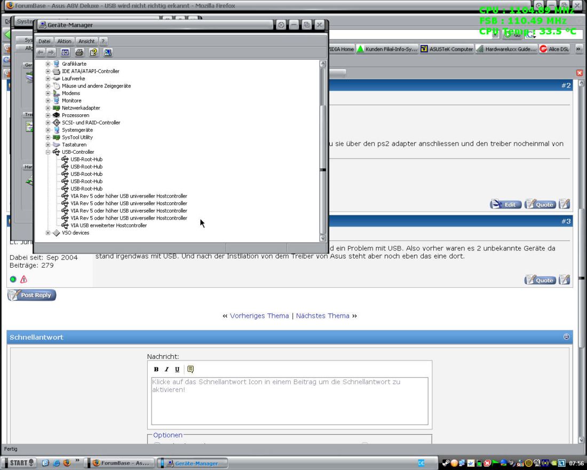The height and width of the screenshot is (470, 587).
Task: Toggle the console tree view toolbar icon
Action: click(65, 52)
